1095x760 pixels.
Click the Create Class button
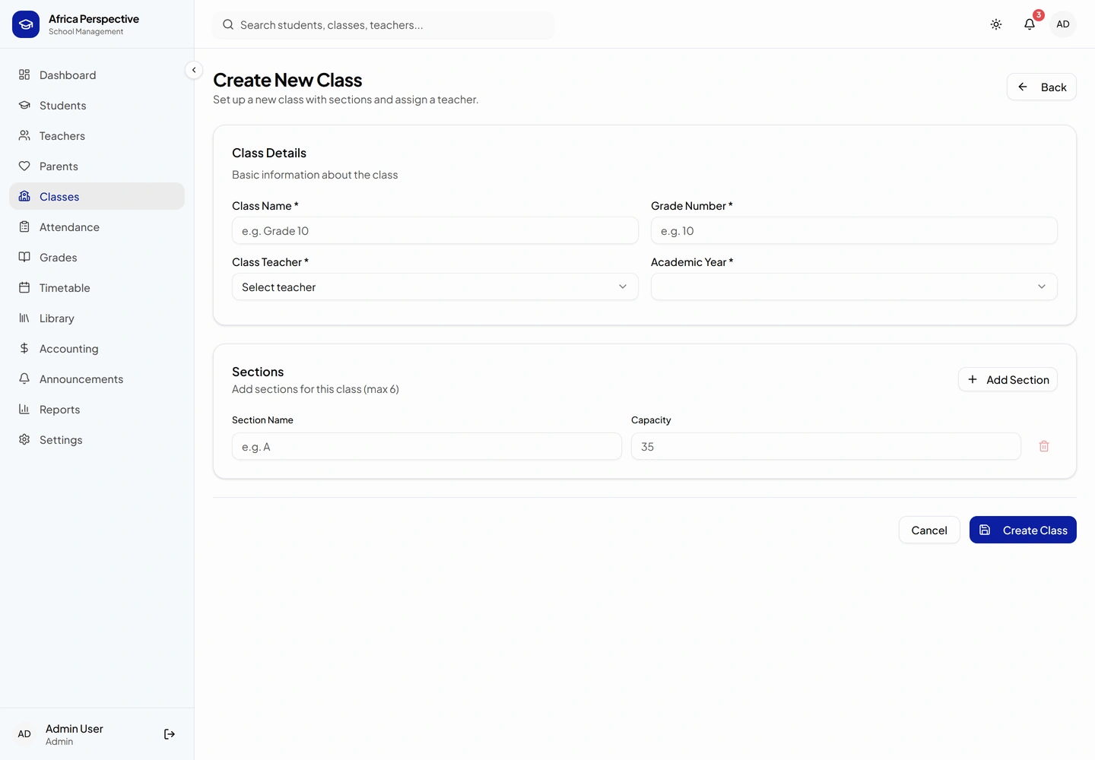[1023, 530]
